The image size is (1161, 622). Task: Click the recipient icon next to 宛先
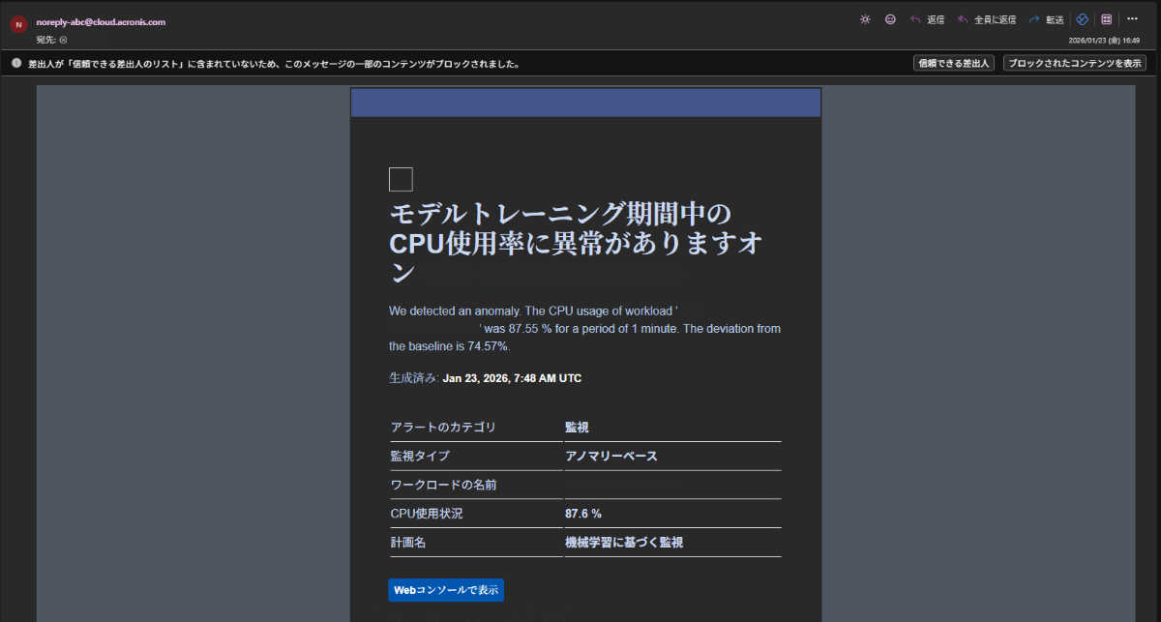[x=63, y=41]
